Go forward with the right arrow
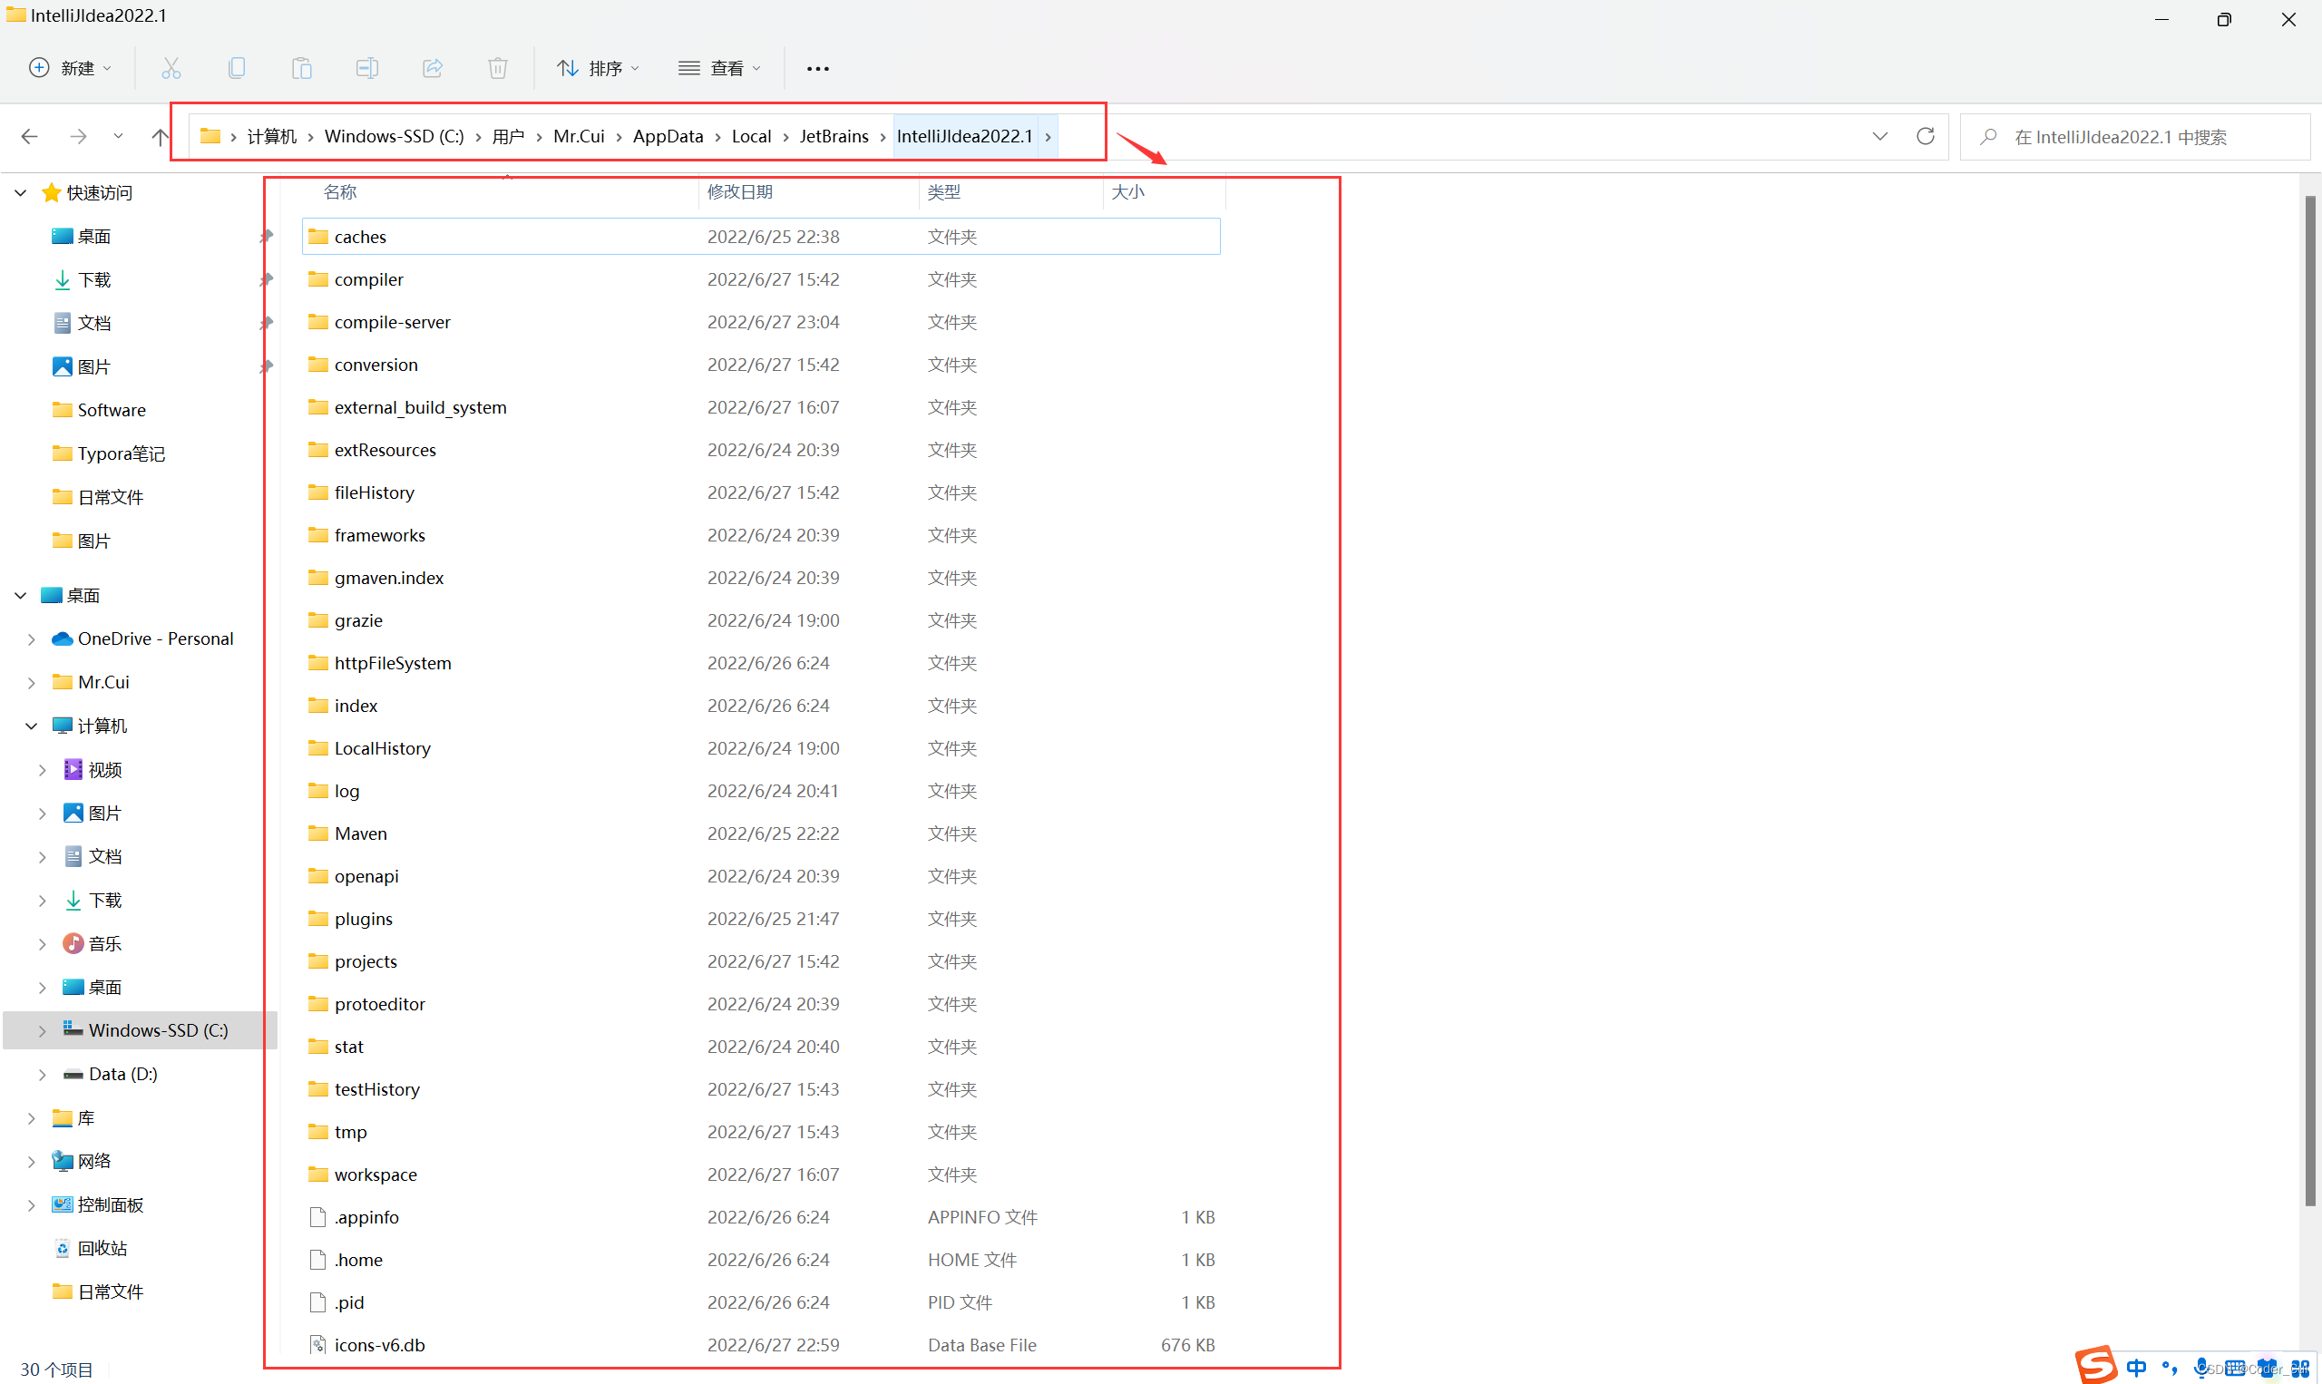 (x=78, y=137)
